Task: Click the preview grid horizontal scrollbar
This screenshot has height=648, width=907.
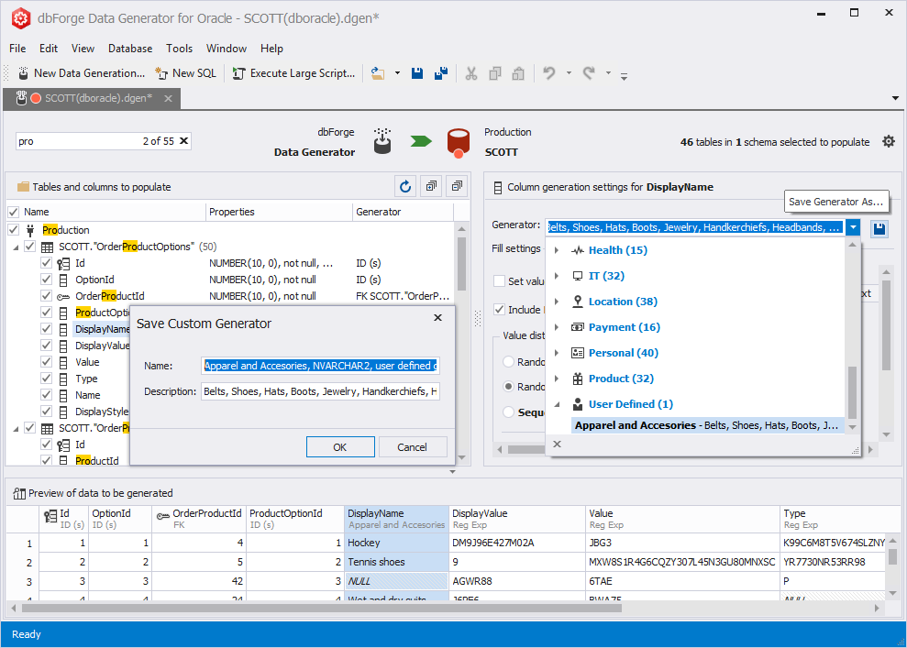Action: coord(322,608)
